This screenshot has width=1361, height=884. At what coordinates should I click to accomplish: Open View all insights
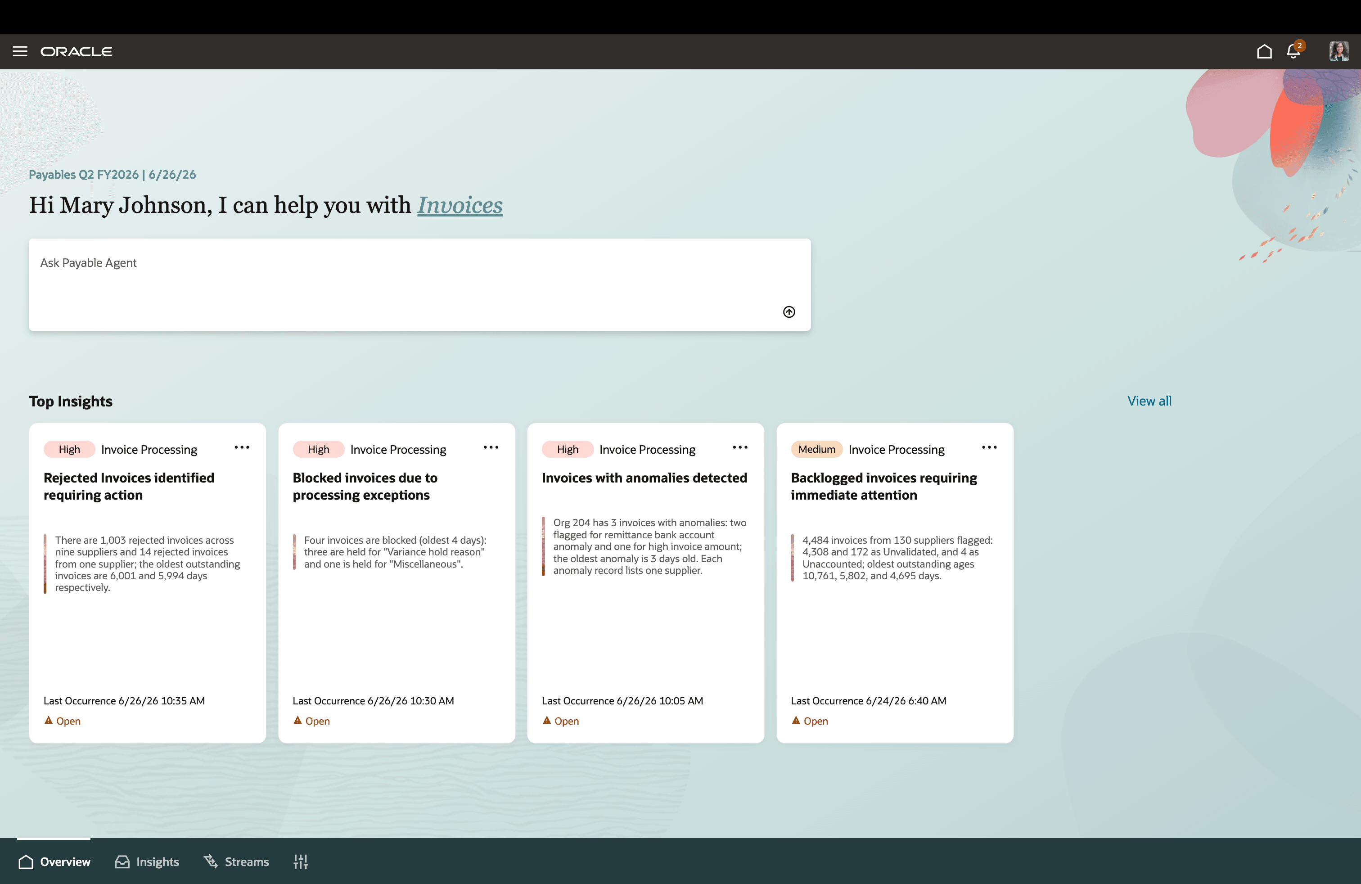(x=1149, y=401)
